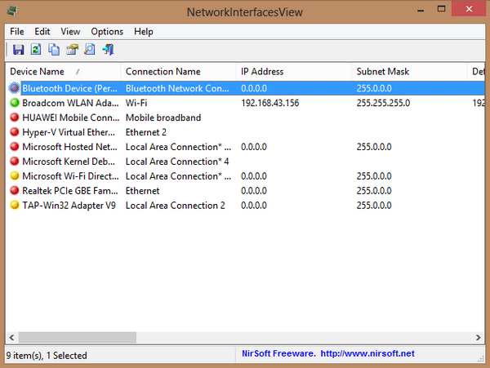The width and height of the screenshot is (490, 368).
Task: Minimize the NetworkInterfacesView window
Action: pyautogui.click(x=421, y=9)
